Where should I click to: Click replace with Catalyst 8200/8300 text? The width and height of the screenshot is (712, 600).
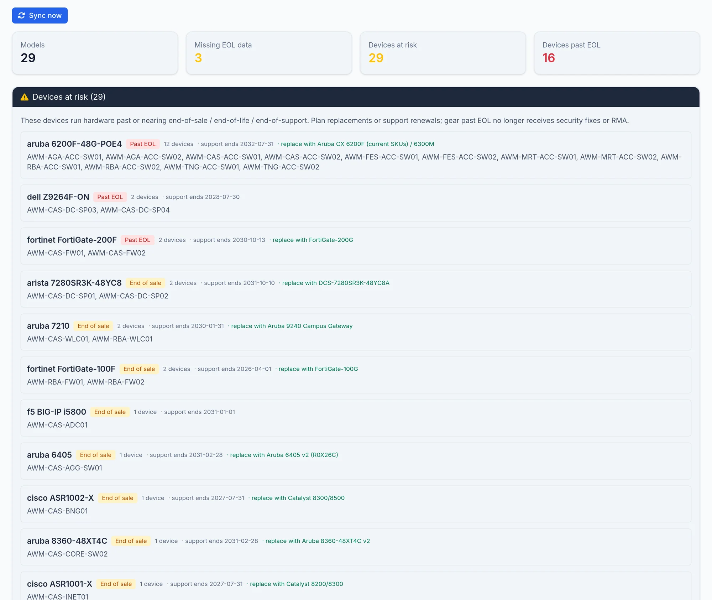pyautogui.click(x=297, y=584)
